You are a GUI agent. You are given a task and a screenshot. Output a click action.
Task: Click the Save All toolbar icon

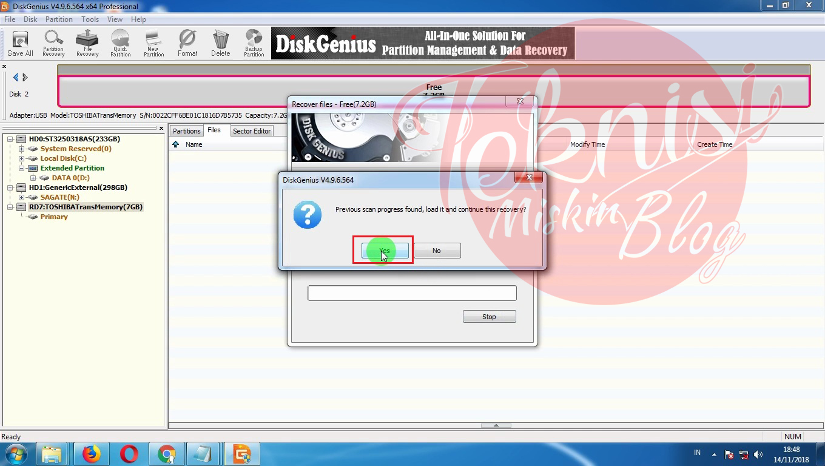tap(20, 44)
